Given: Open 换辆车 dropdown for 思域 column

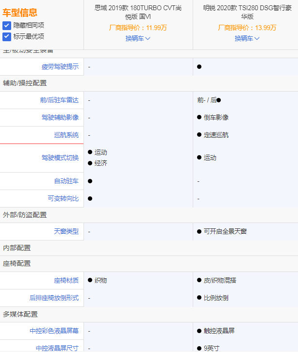Looking at the screenshot, I should pyautogui.click(x=138, y=38).
